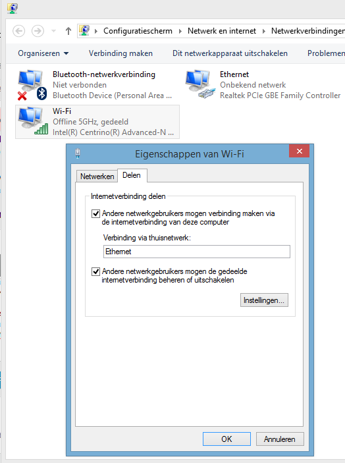The image size is (345, 463).
Task: Click the Verbinding via thuisnetwerk field
Action: pyautogui.click(x=197, y=252)
